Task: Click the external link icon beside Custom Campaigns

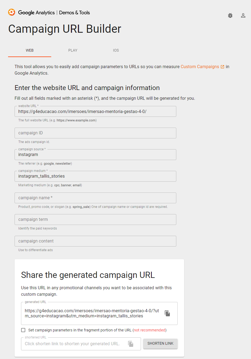Action: tap(222, 67)
